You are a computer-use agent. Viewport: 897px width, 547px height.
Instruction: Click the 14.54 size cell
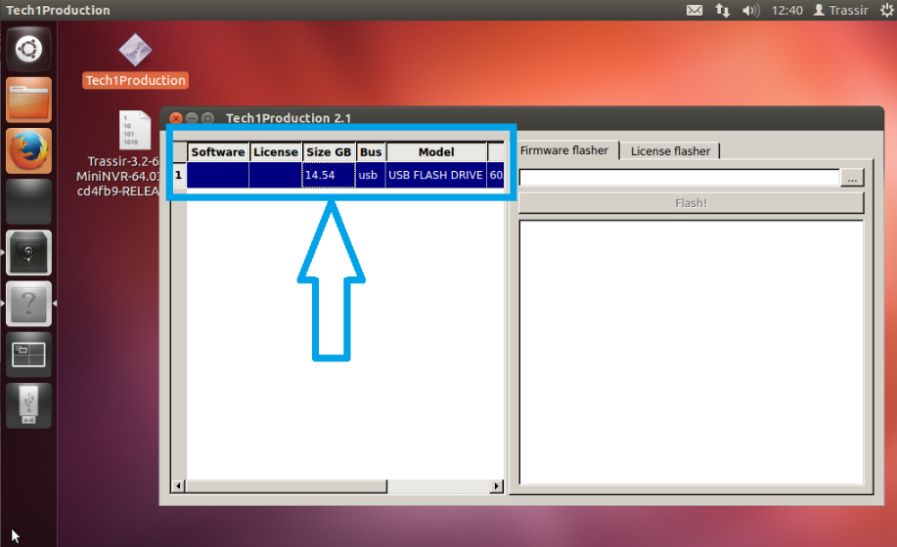click(329, 175)
